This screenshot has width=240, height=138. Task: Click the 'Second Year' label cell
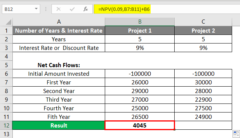59,91
